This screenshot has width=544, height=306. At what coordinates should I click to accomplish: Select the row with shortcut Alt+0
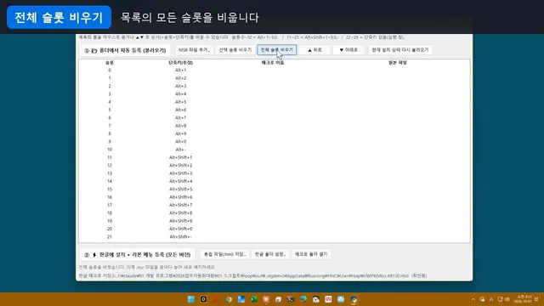click(x=274, y=142)
